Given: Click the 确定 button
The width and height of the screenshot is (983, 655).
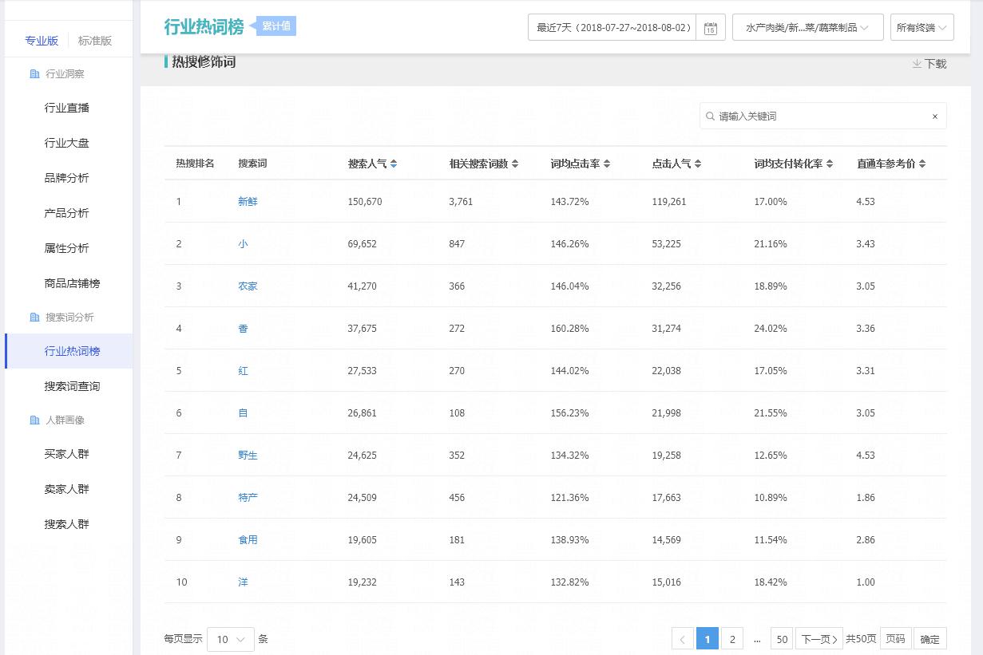Looking at the screenshot, I should pos(929,639).
